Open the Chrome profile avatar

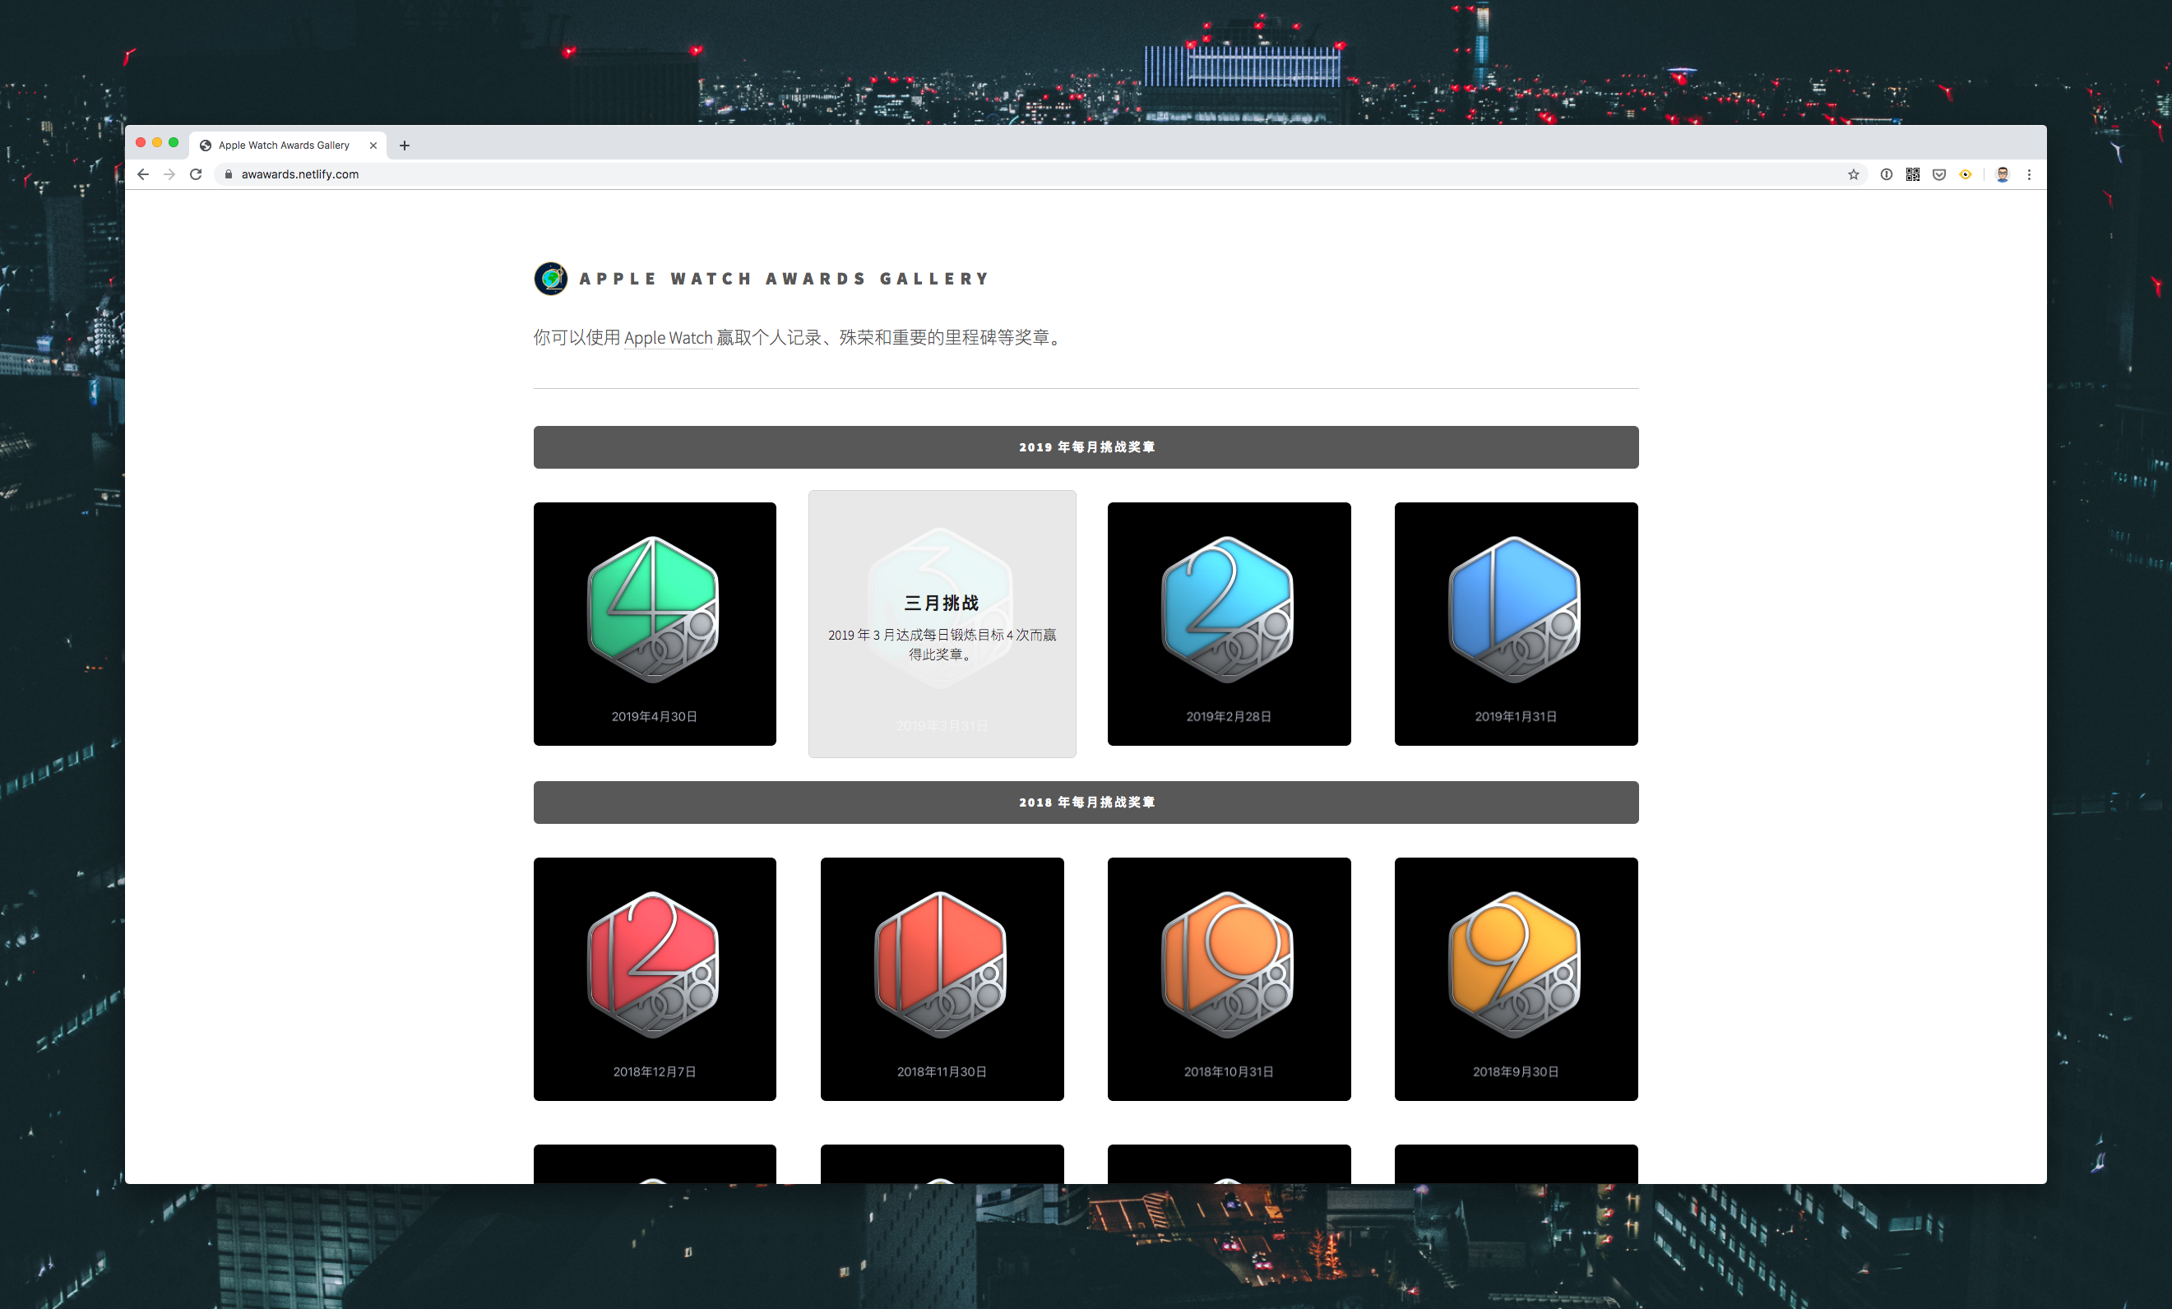click(2002, 174)
